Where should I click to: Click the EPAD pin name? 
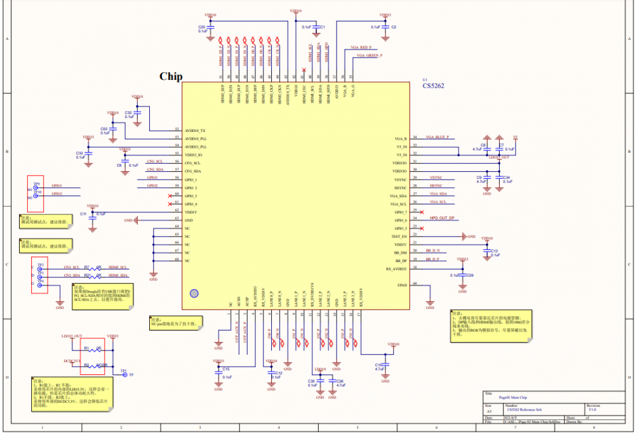pyautogui.click(x=402, y=285)
